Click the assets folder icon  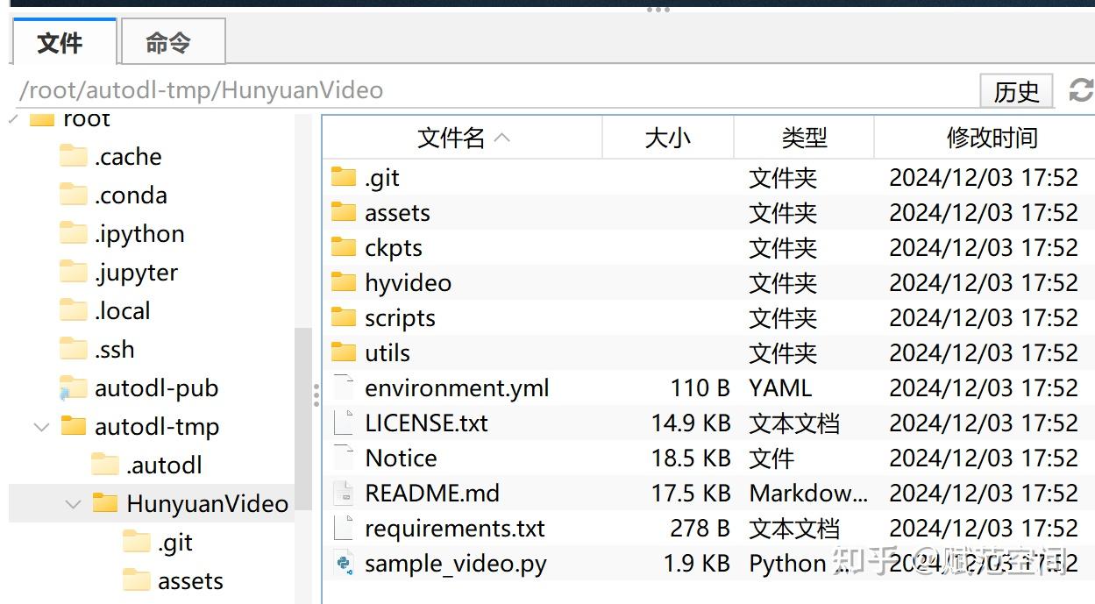[343, 212]
